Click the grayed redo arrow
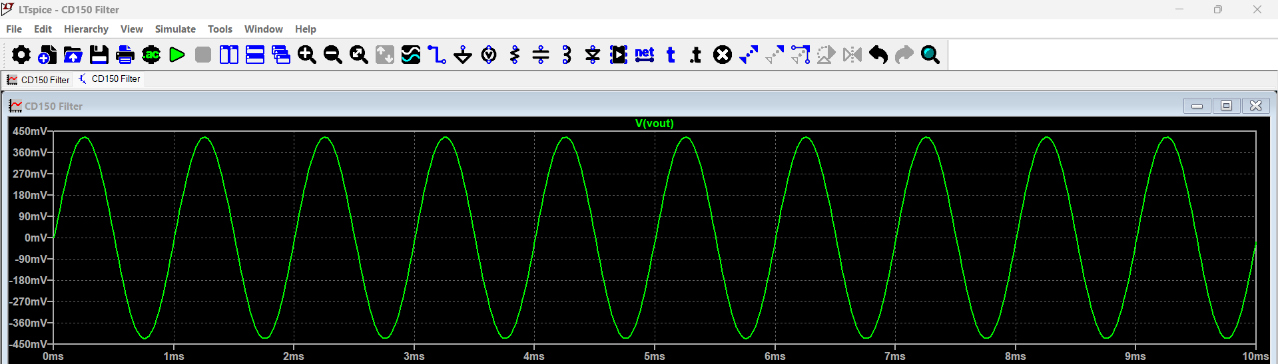Screen dimensions: 1278x364 point(904,55)
